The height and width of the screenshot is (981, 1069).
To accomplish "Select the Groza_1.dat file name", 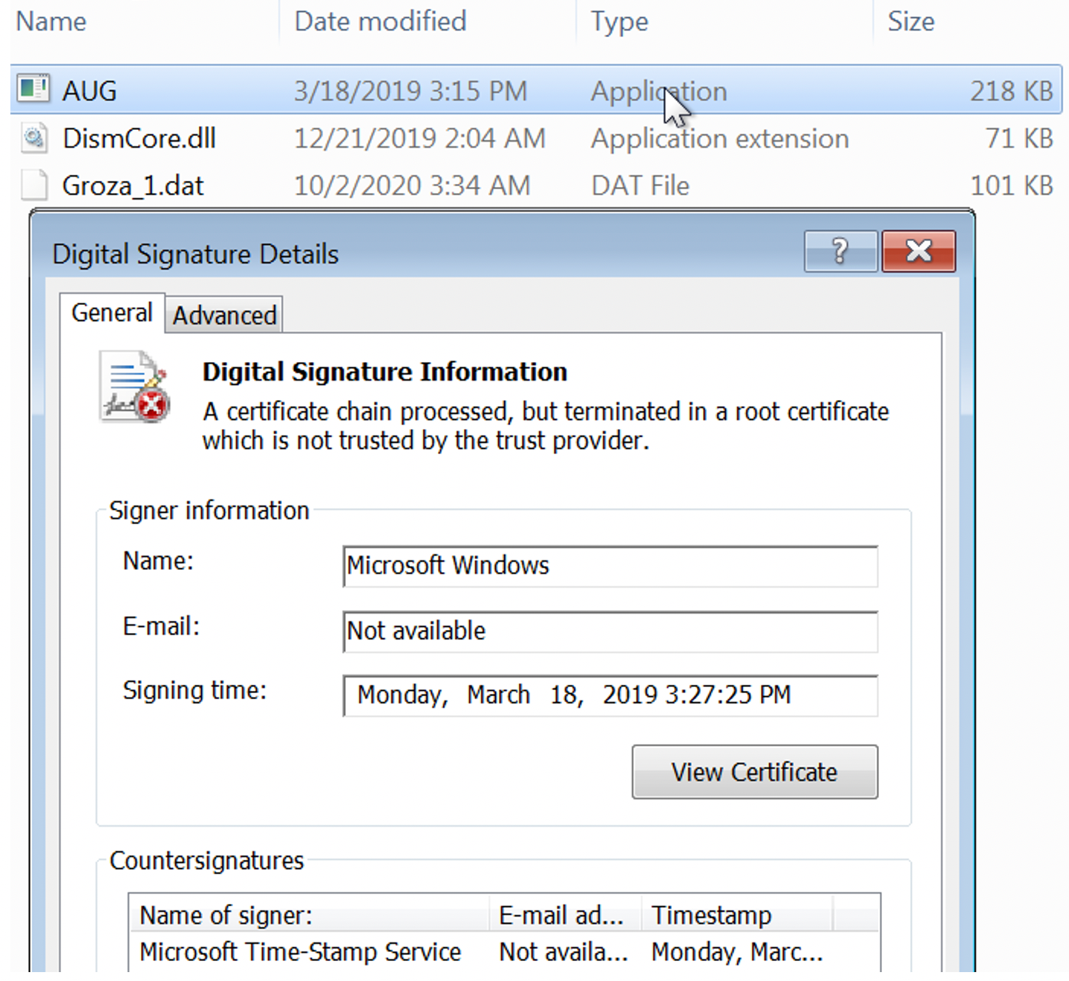I will 133,186.
